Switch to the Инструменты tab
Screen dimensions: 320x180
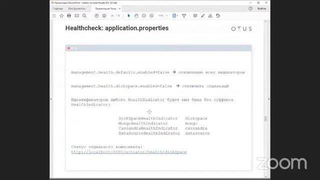click(76, 8)
